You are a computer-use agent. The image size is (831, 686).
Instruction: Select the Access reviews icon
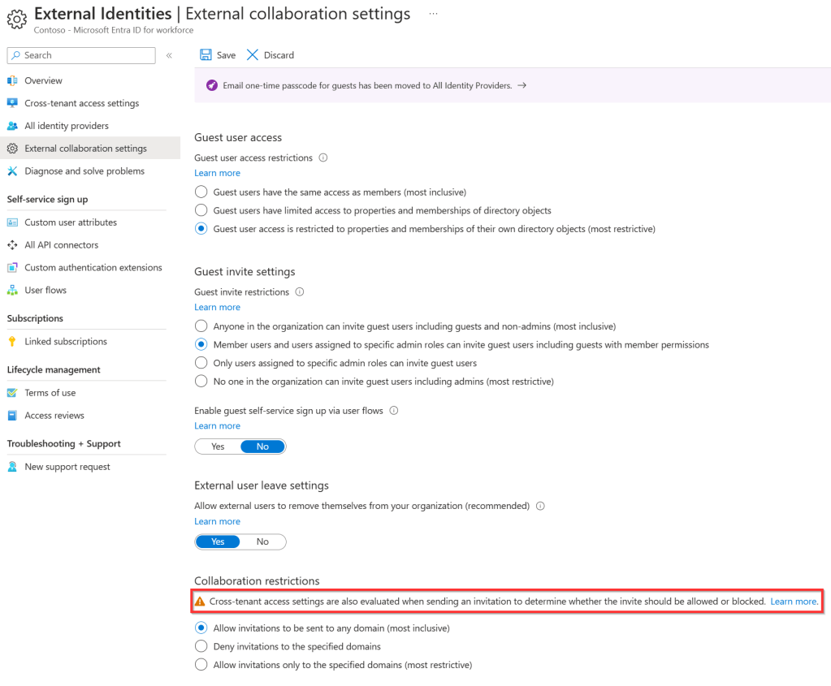point(13,415)
